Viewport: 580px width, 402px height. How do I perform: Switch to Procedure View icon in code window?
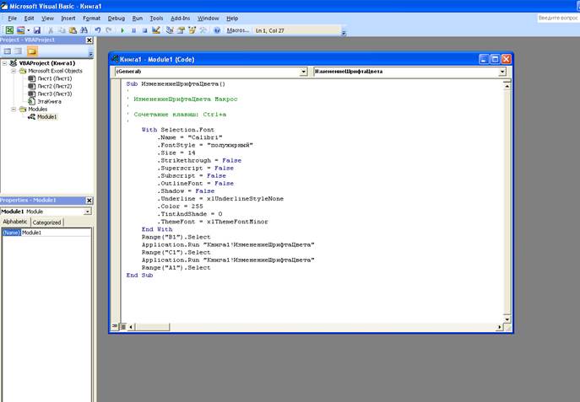point(115,327)
